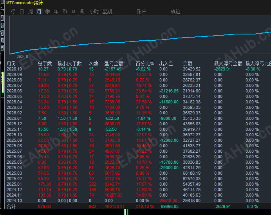271x215 pixels.
Task: Open the 季 quarterly statistics tab
Action: (x=47, y=11)
